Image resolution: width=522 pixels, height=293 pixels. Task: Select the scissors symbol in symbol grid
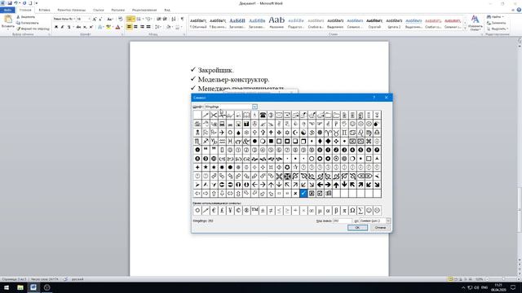(x=214, y=115)
